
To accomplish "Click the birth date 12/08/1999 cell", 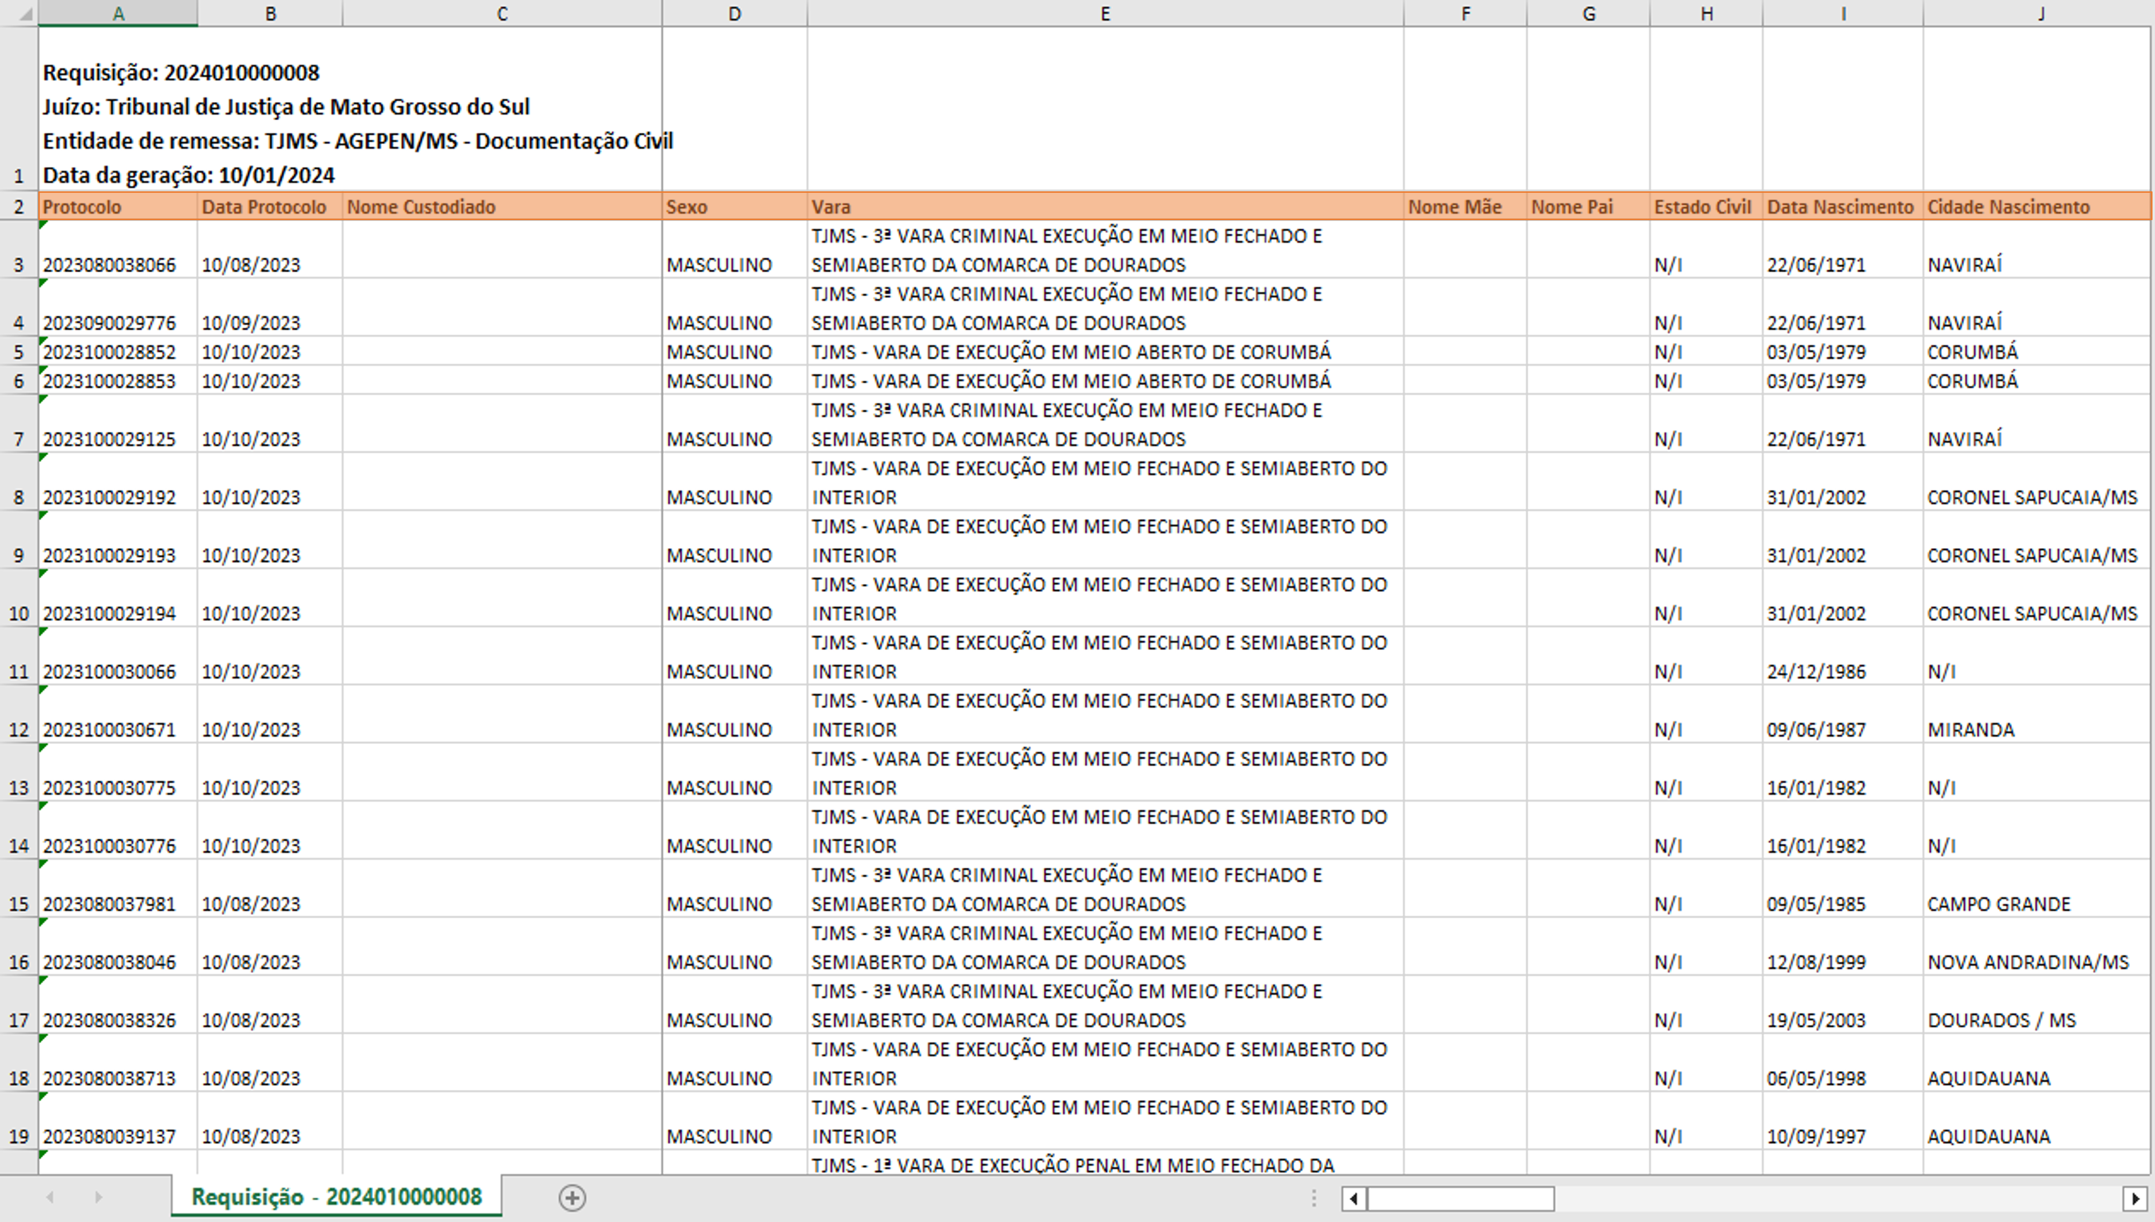I will [x=1843, y=947].
